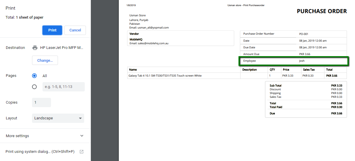Image resolution: width=355 pixels, height=161 pixels.
Task: Click the Copies number field
Action: (41, 102)
